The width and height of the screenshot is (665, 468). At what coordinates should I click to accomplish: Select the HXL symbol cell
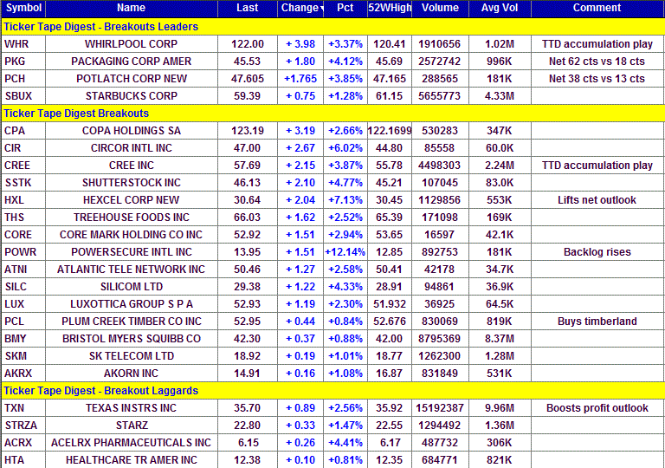pos(23,200)
